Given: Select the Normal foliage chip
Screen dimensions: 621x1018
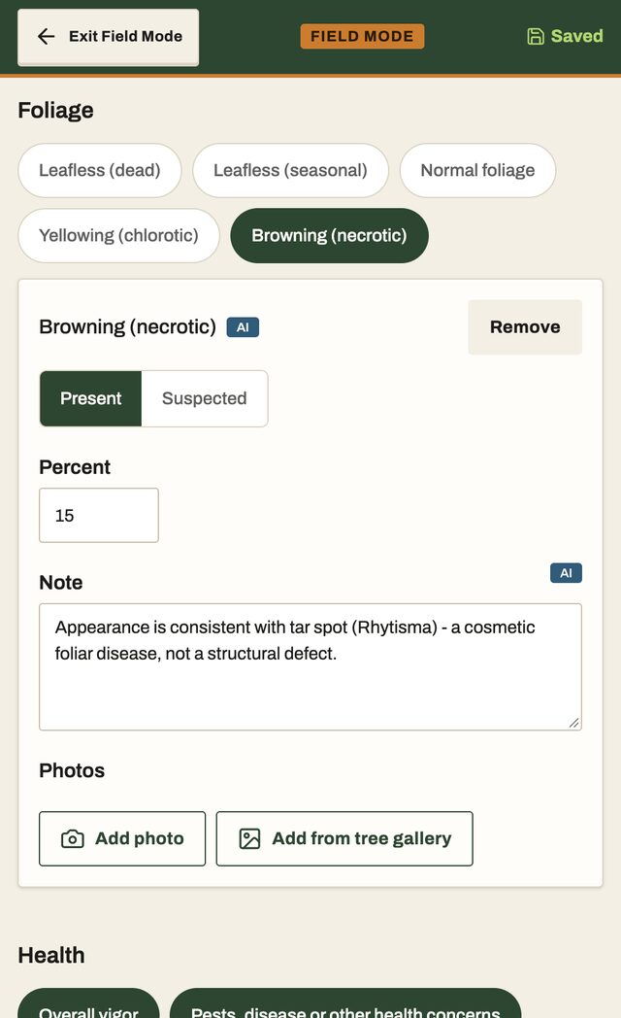Looking at the screenshot, I should [x=477, y=170].
